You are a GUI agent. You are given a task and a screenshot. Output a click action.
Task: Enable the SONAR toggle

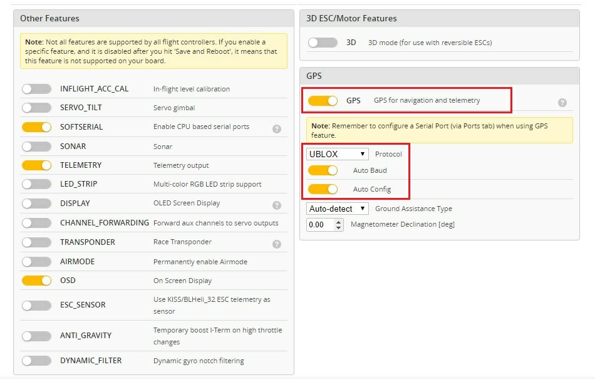36,147
